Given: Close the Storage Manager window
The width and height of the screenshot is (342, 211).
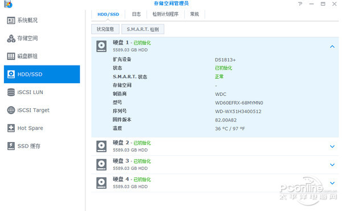Looking at the screenshot, I should pos(335,4).
